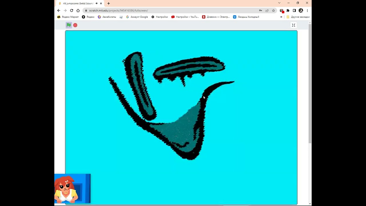Screen dimensions: 366x206
Task: Click the page vertical scrollbar
Action: coord(310,84)
